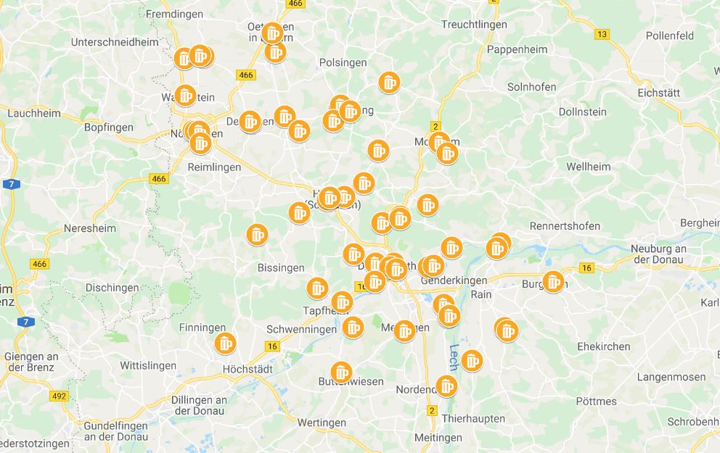The height and width of the screenshot is (453, 720).
Task: Click the beer marker at Schwenningen
Action: pyautogui.click(x=353, y=328)
